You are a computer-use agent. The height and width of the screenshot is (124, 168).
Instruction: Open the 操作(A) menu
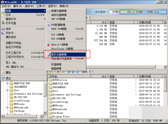click(18, 6)
